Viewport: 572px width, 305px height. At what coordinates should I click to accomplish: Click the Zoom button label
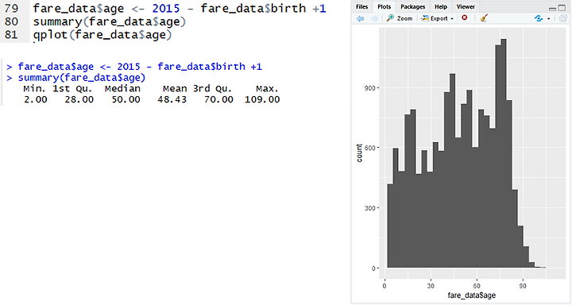404,18
